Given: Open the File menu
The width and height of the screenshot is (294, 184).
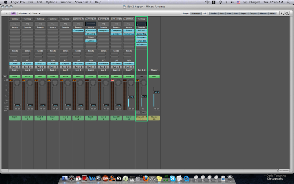Looking at the screenshot, I should [31, 2].
